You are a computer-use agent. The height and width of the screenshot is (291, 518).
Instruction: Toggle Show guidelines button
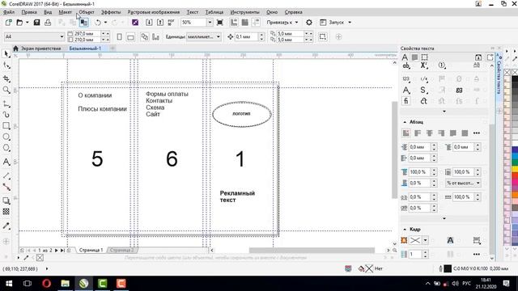pos(256,23)
